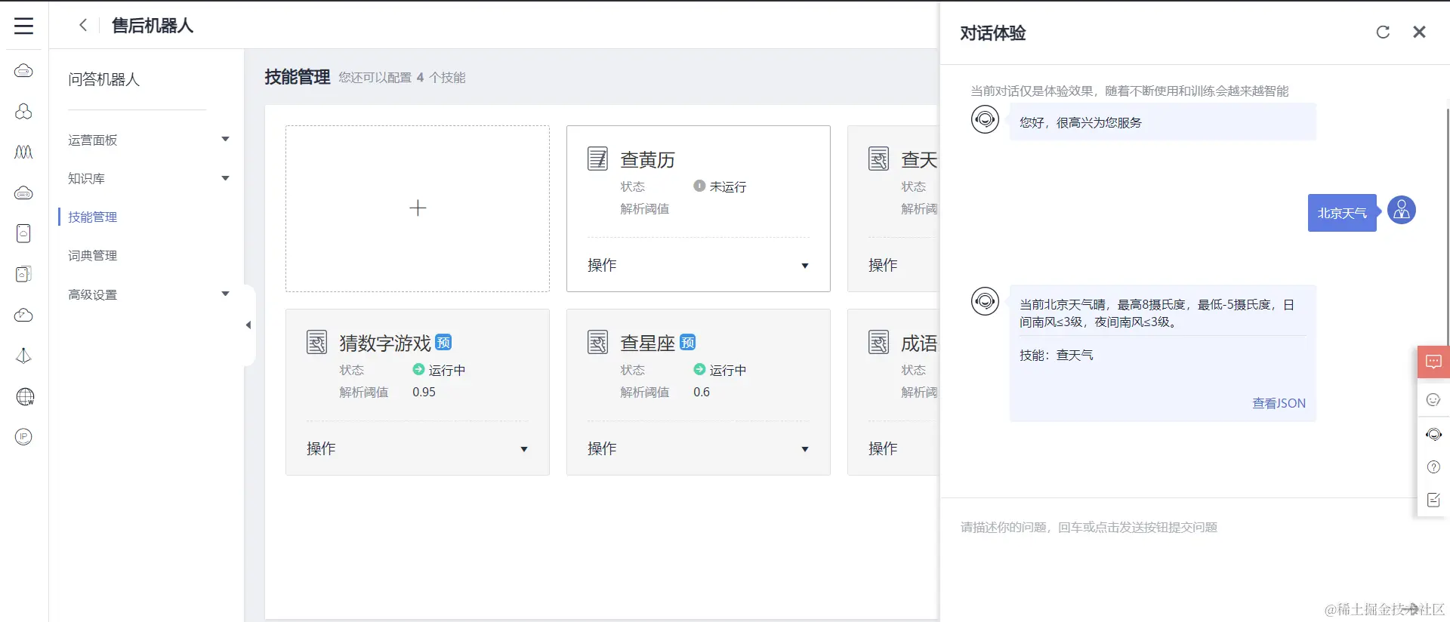Open the stacked cloud cards sidebar icon

click(x=24, y=274)
